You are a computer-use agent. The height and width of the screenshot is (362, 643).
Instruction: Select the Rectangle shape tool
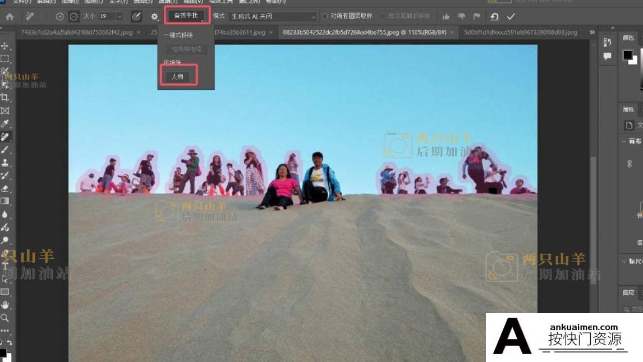[5, 292]
